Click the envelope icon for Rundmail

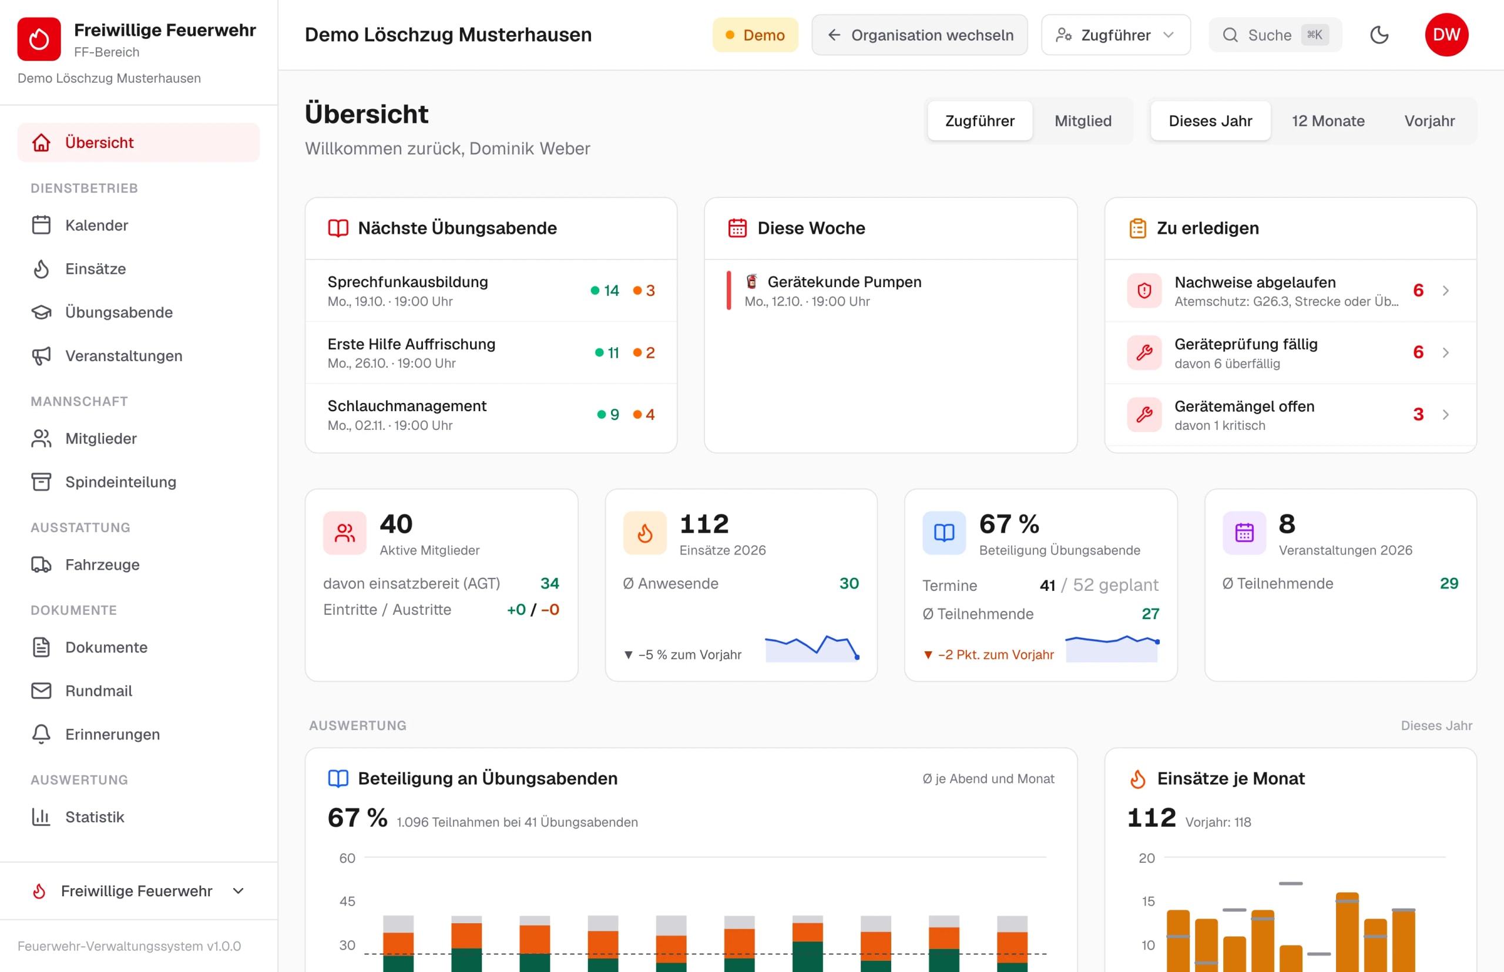[x=41, y=691]
